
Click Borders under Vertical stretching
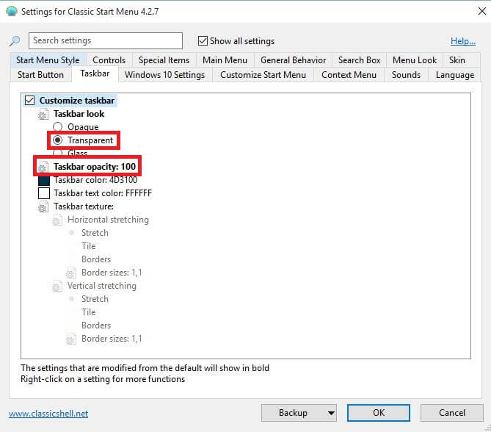point(96,325)
